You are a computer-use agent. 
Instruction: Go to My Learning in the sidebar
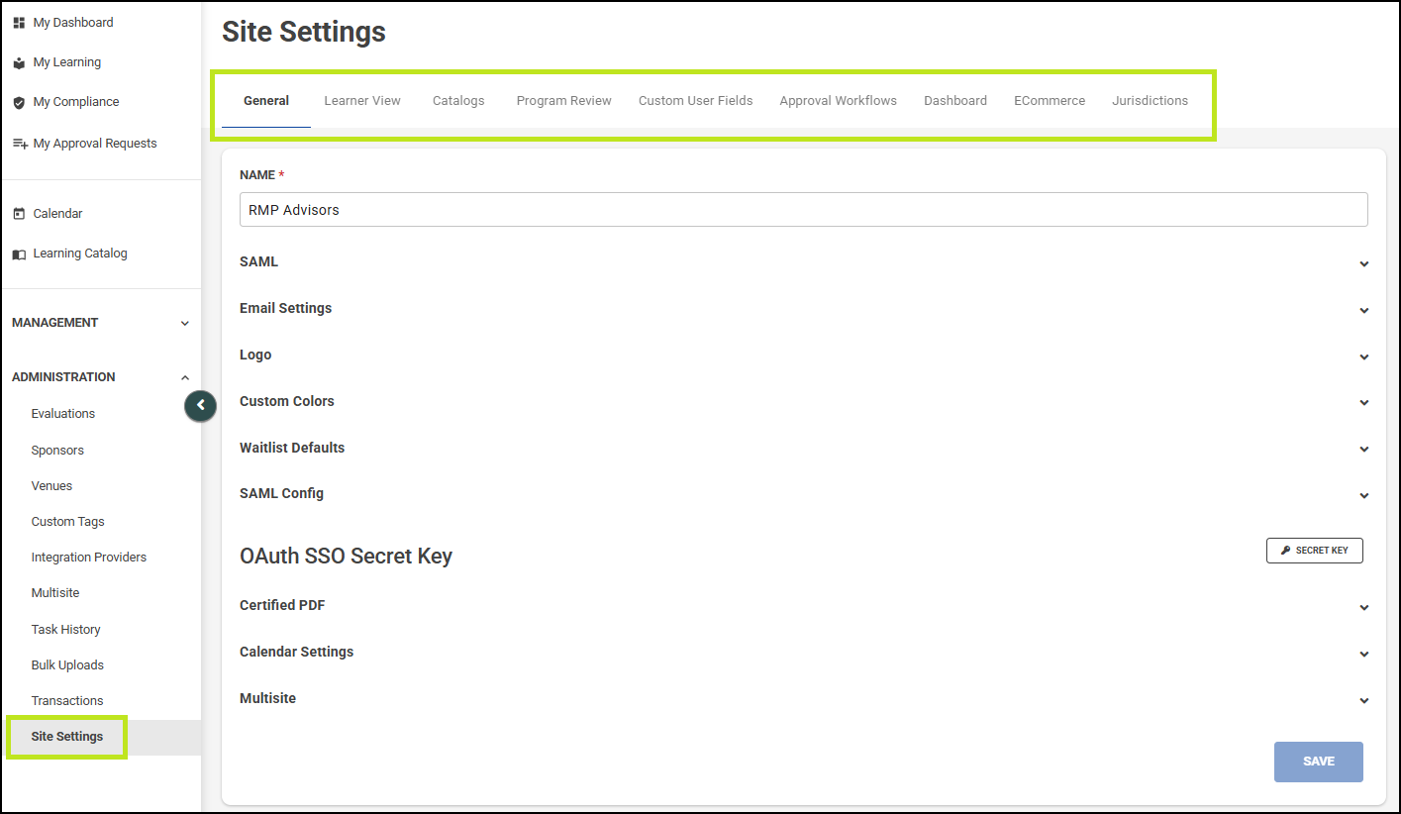click(66, 62)
